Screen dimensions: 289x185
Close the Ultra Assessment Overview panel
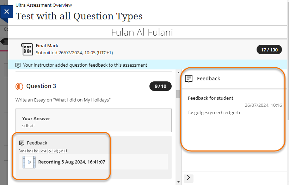[6, 12]
